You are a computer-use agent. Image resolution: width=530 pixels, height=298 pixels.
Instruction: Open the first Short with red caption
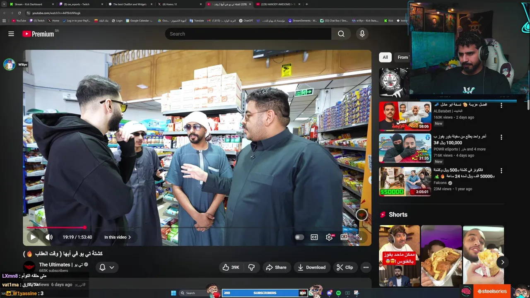pyautogui.click(x=399, y=255)
